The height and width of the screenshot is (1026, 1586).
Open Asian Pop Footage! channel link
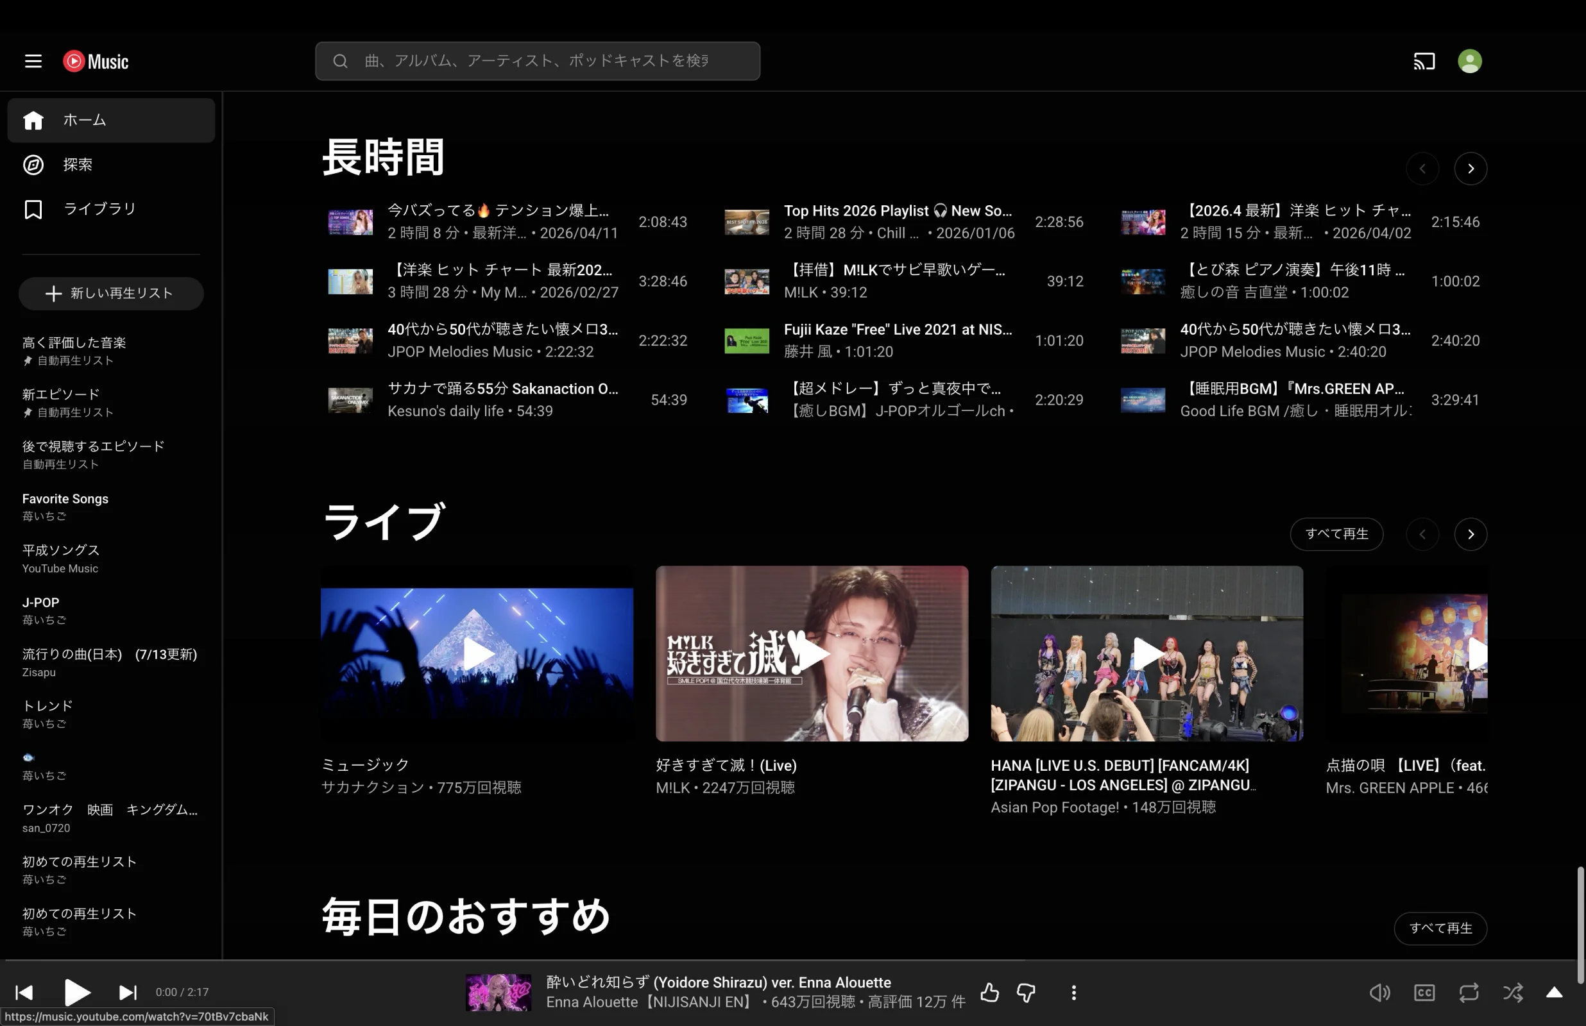pyautogui.click(x=1055, y=807)
